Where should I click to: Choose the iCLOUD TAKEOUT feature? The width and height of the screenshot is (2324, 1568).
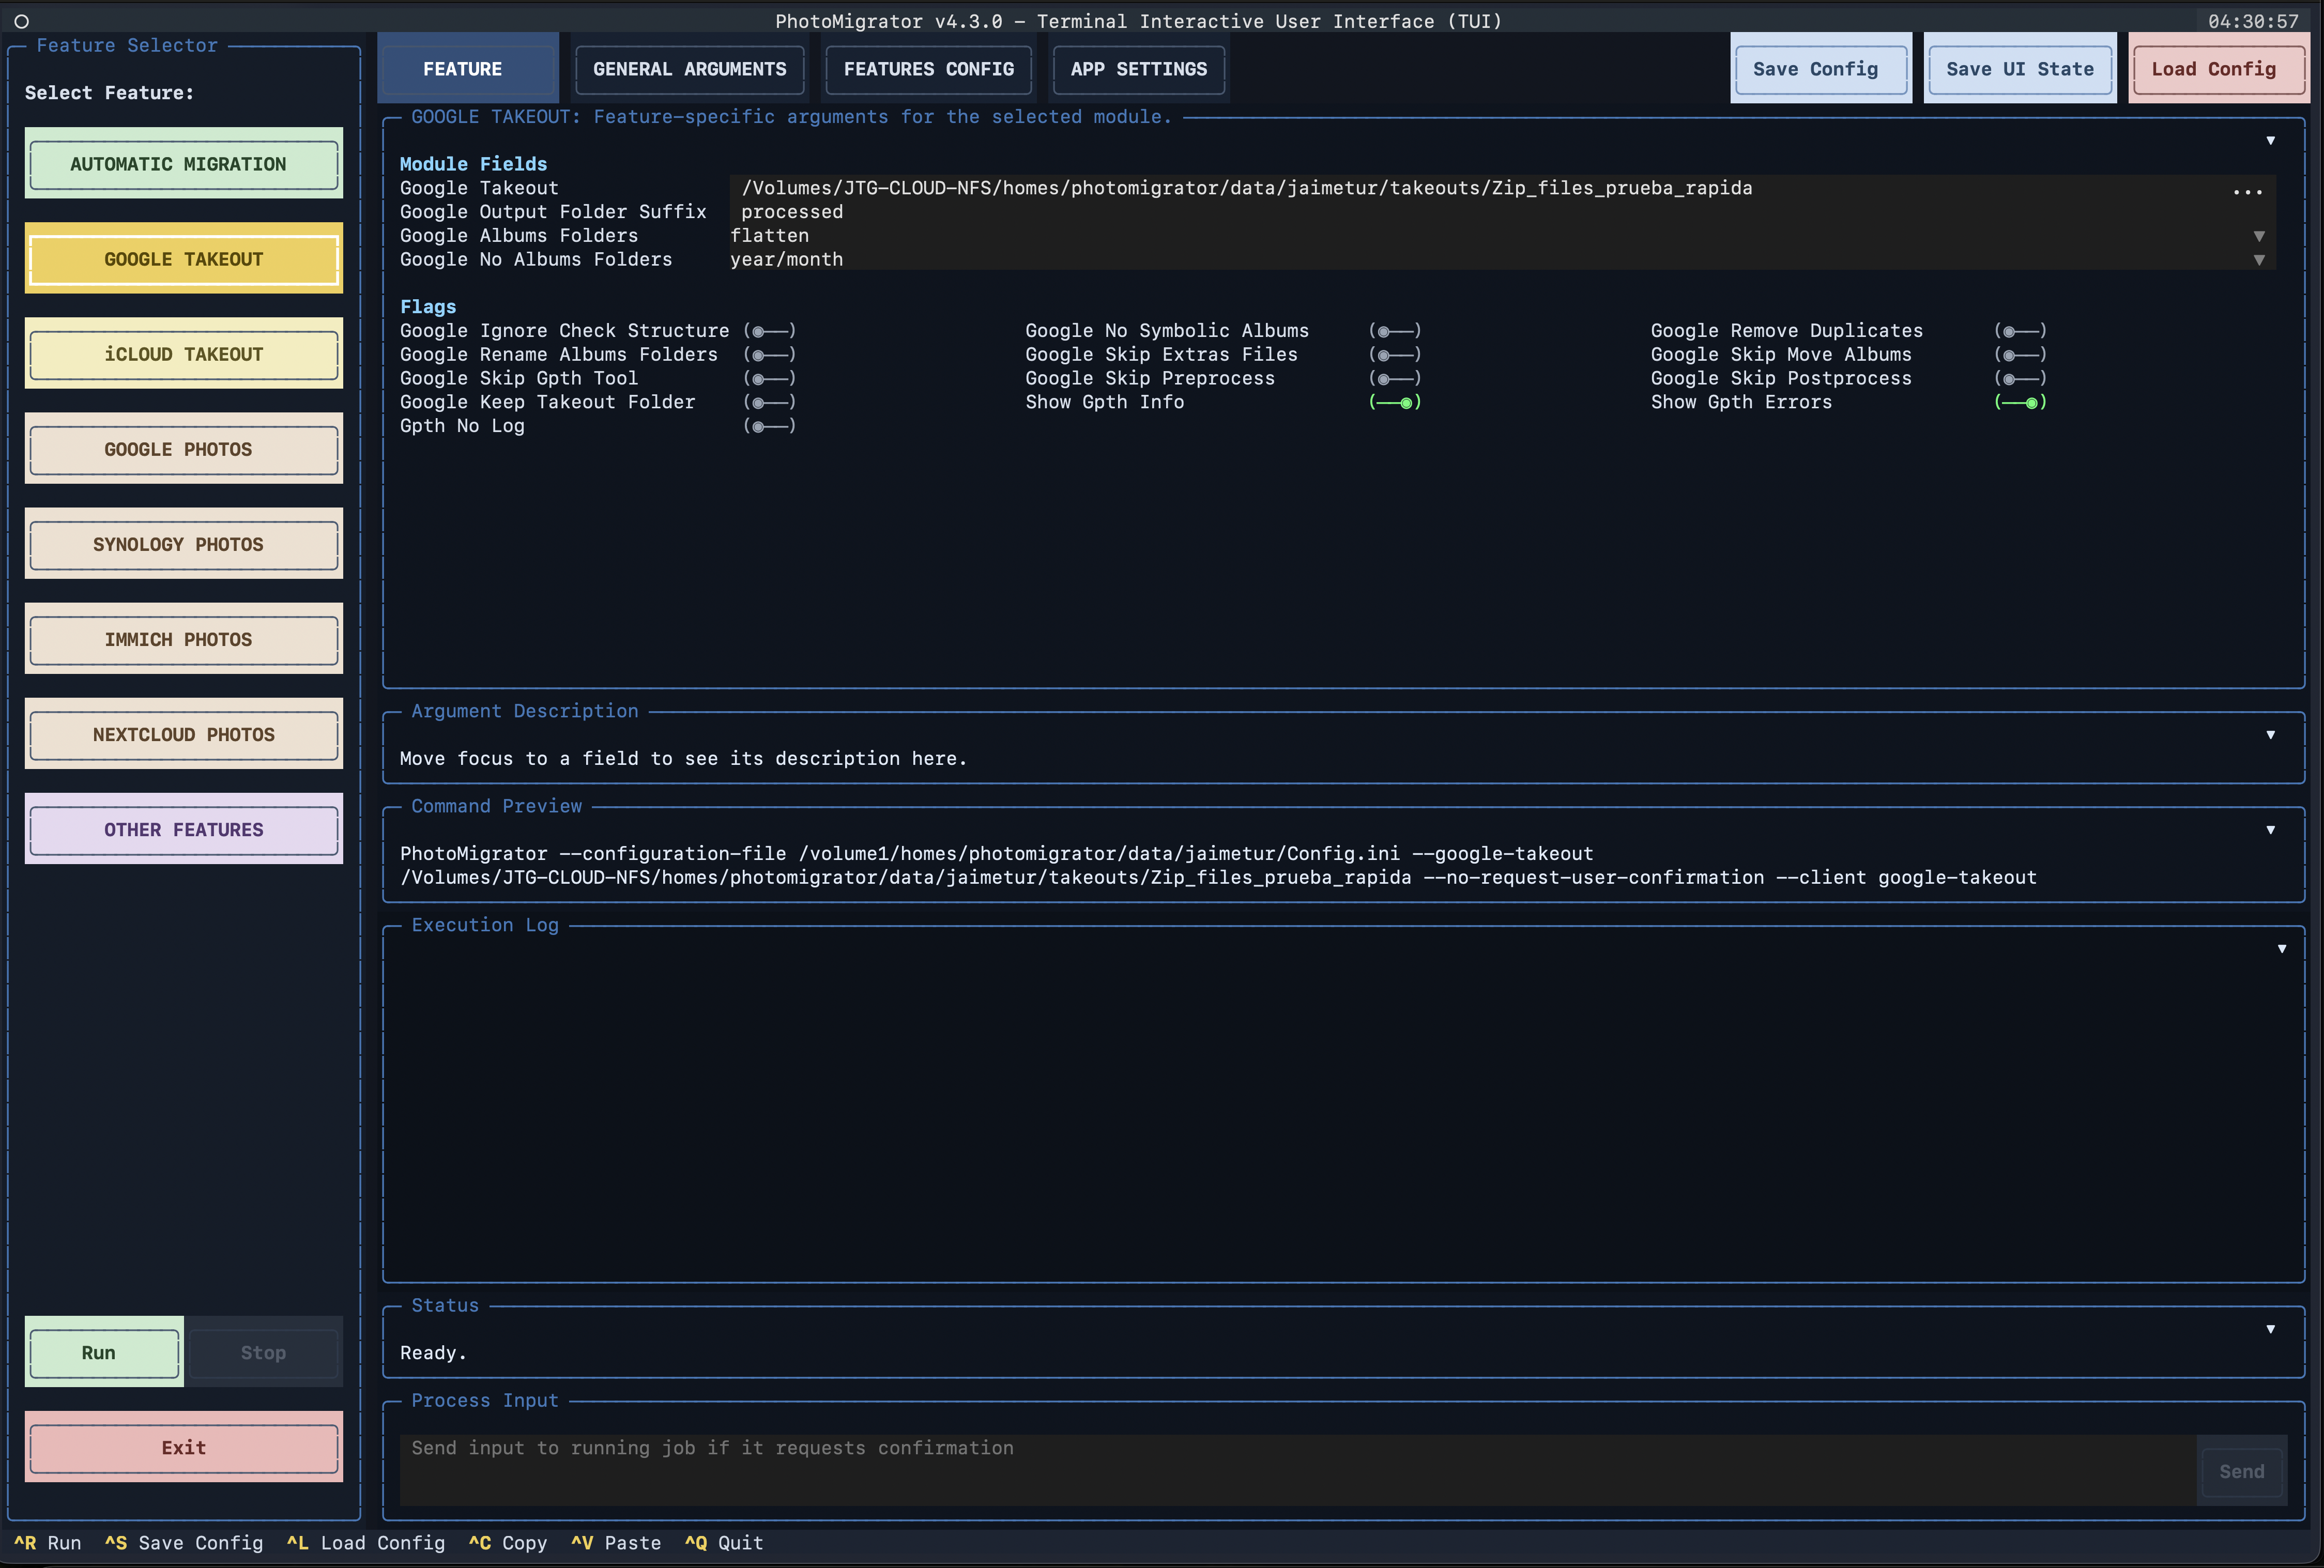183,354
